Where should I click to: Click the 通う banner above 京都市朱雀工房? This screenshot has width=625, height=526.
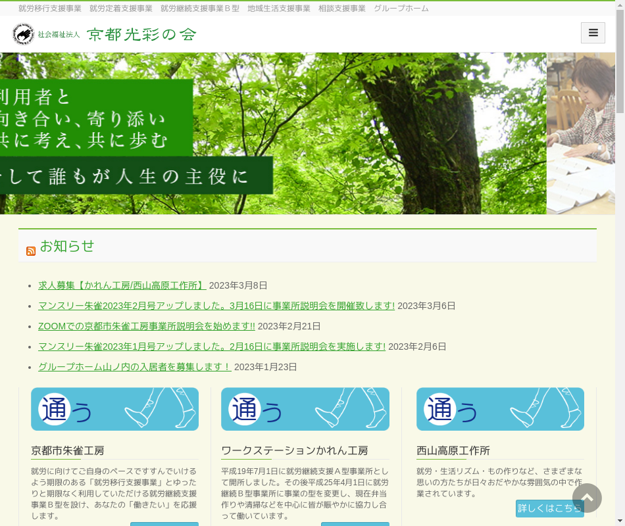pos(114,409)
